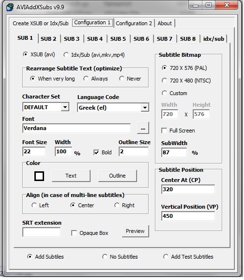
Task: Select the SUB 6 tab
Action: tap(141, 39)
